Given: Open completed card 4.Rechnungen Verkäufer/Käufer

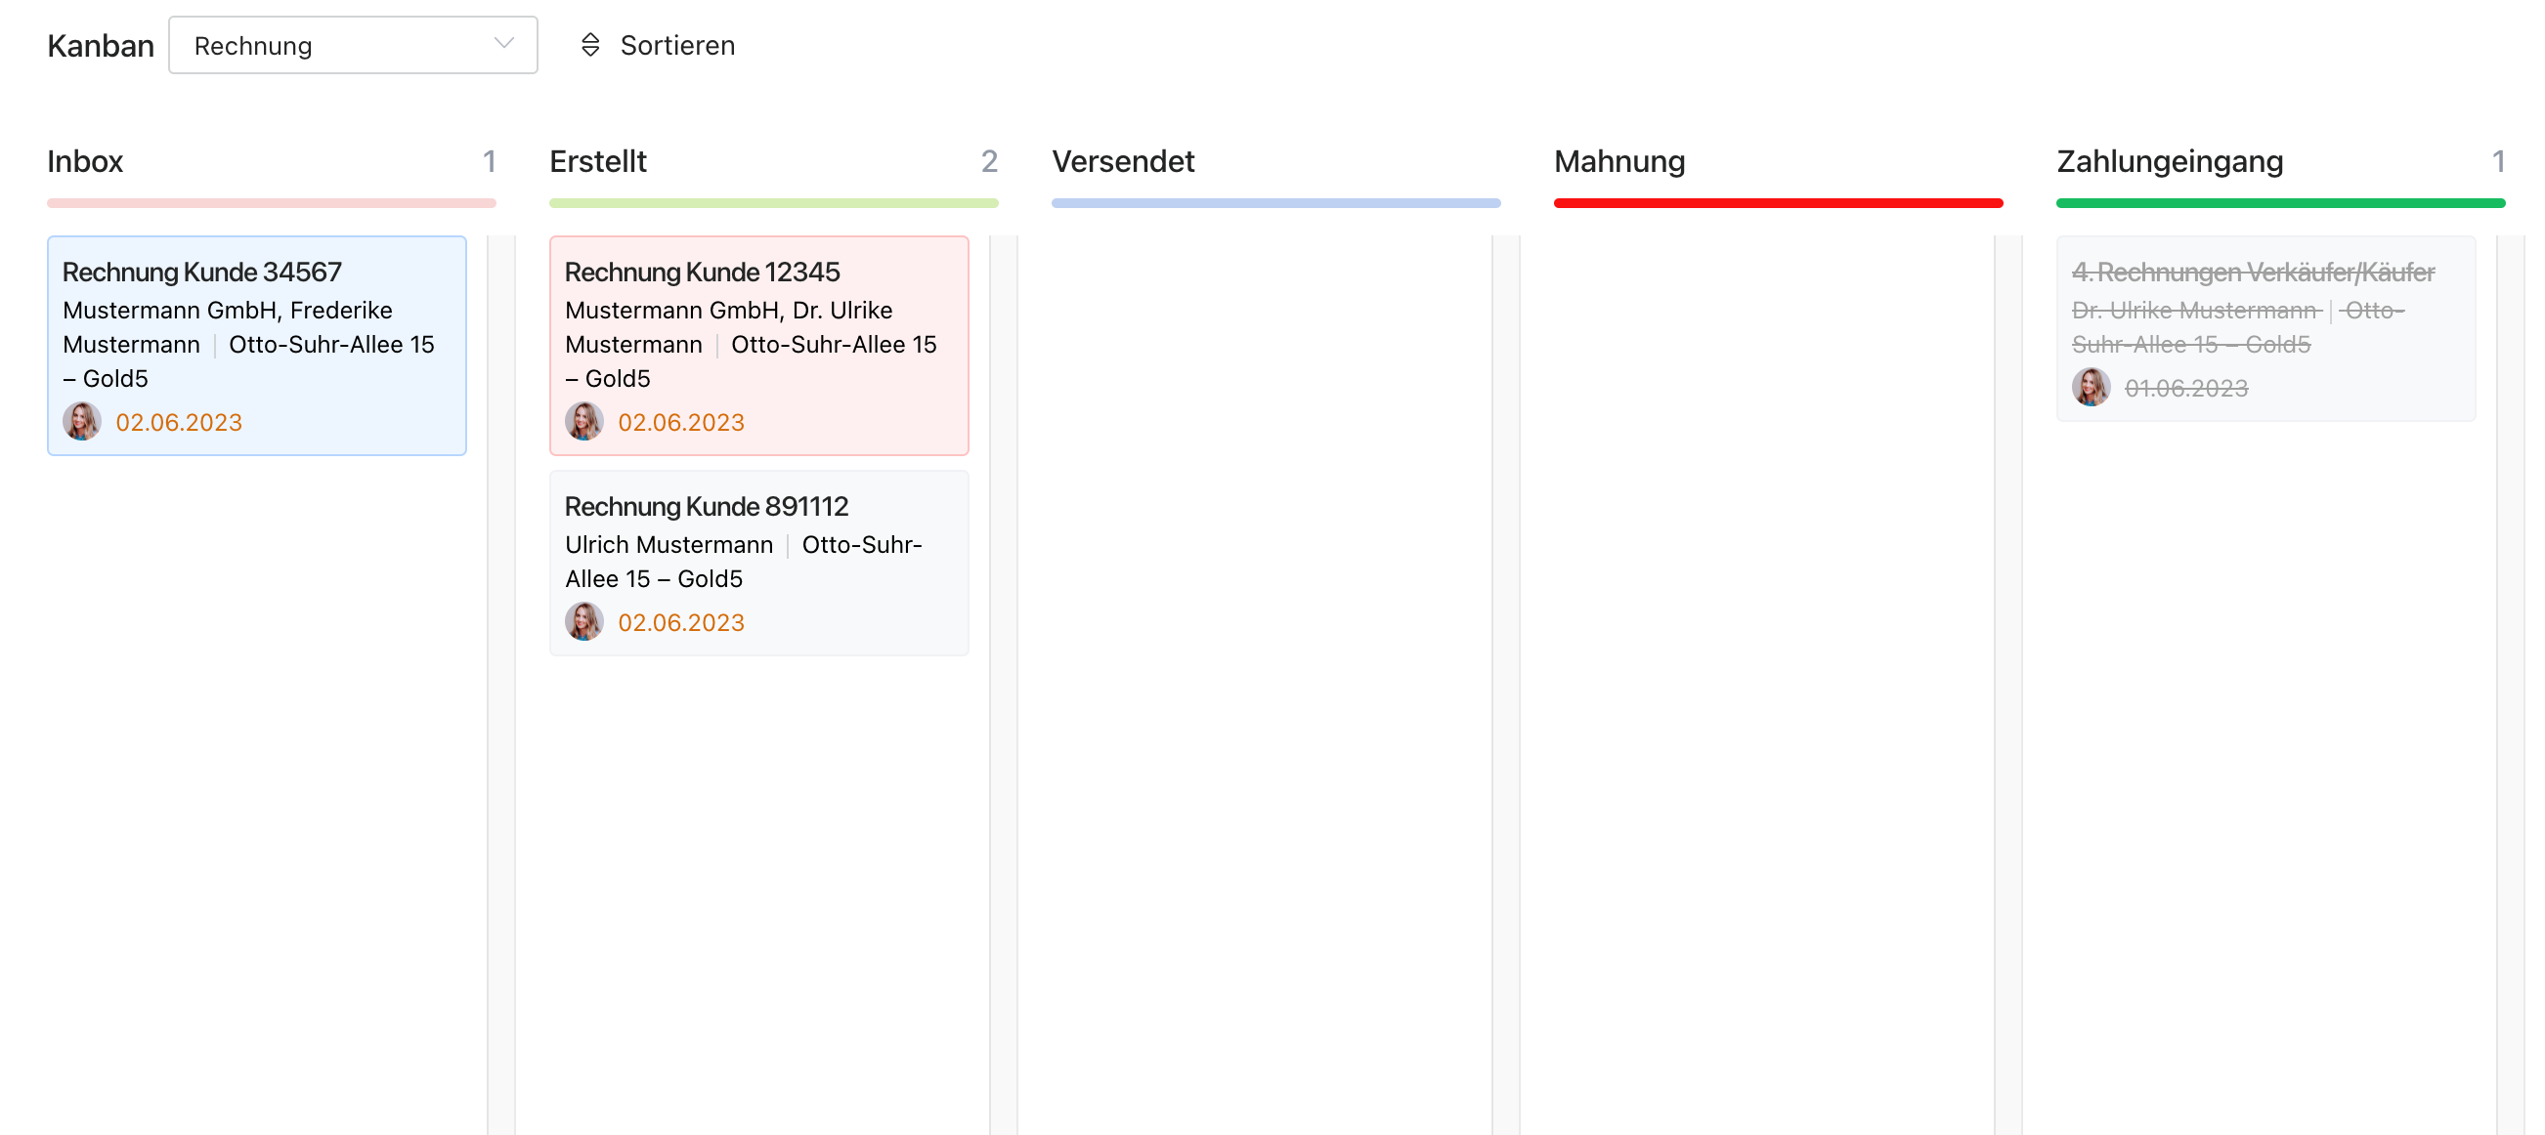Looking at the screenshot, I should point(2265,328).
